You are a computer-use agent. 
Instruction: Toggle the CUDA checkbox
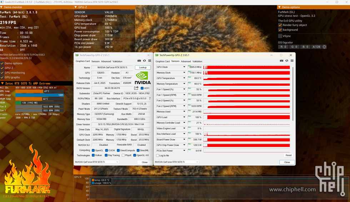click(106, 151)
